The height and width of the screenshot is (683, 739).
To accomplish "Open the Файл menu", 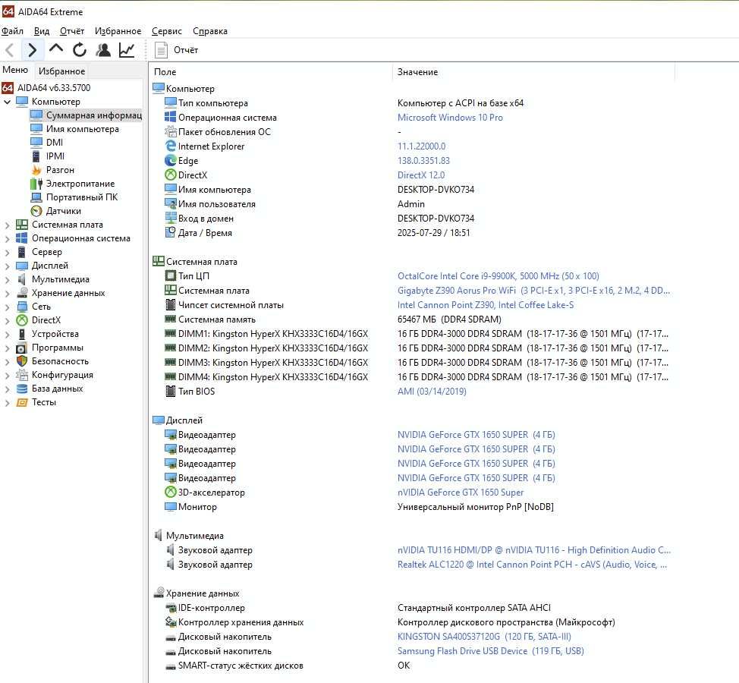I will click(12, 31).
